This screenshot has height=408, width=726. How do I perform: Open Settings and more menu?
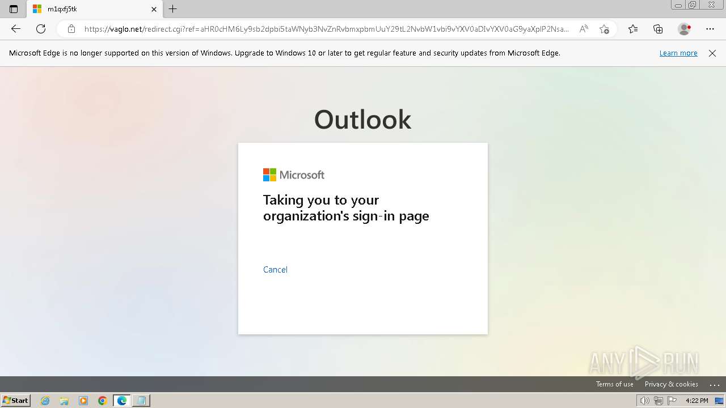[710, 29]
